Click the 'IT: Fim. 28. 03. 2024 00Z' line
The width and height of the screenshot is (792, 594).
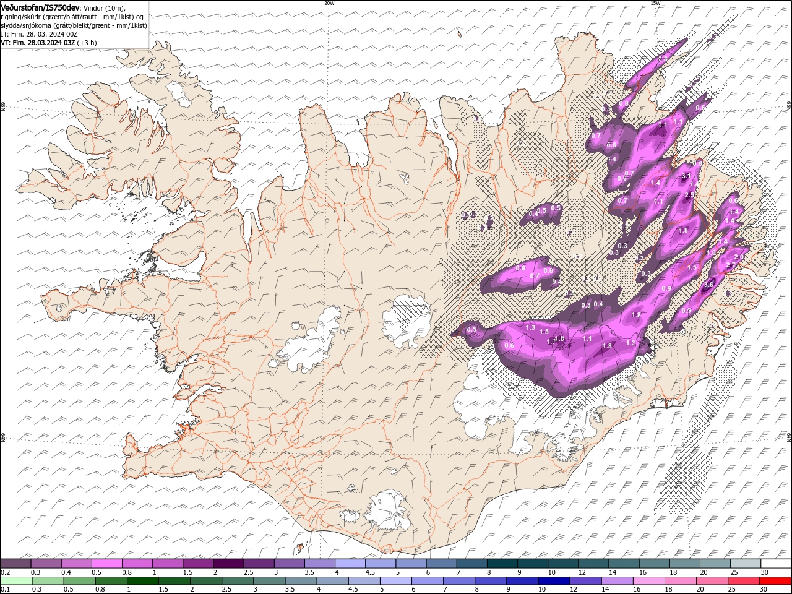(x=38, y=34)
